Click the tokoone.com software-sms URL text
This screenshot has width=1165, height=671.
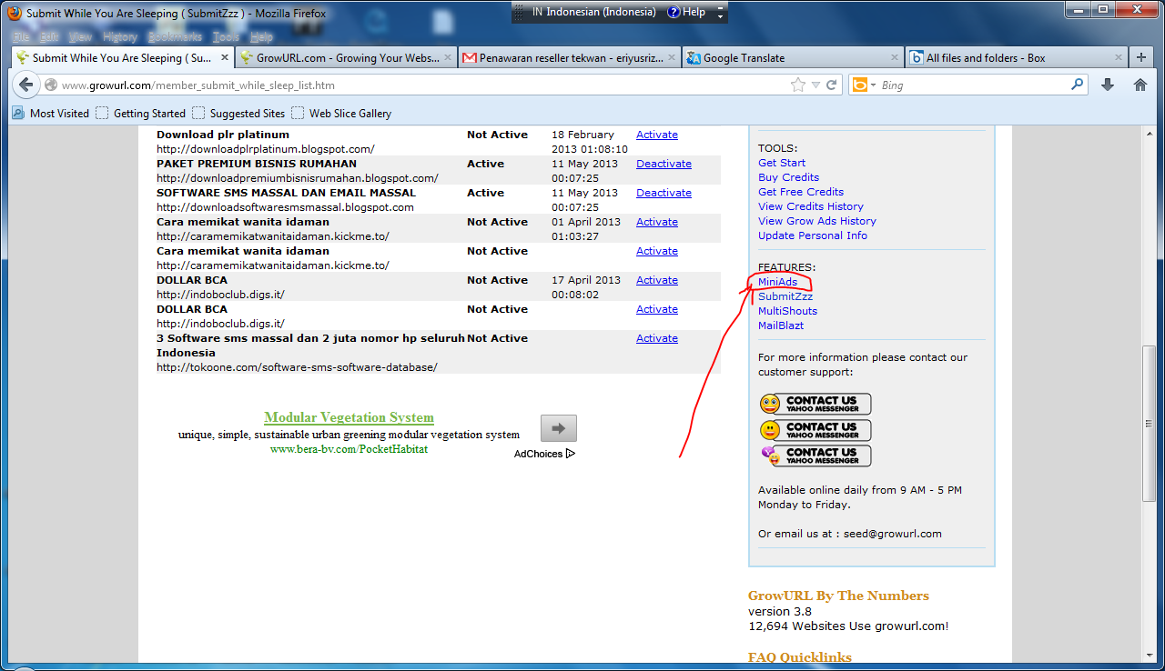coord(297,367)
